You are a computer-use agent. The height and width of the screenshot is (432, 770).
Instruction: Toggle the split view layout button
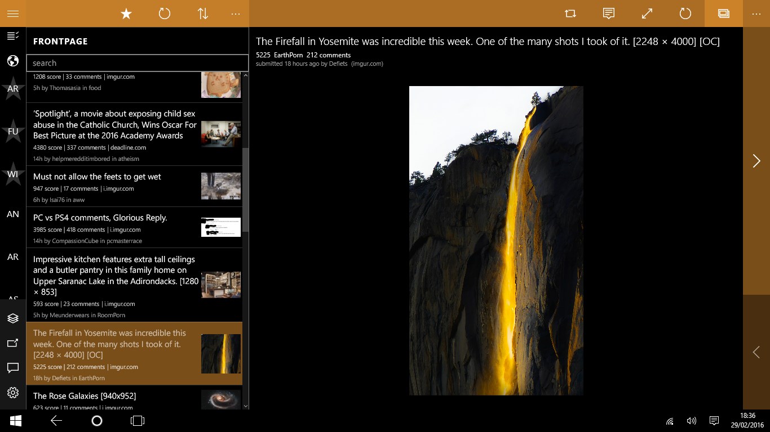click(724, 13)
